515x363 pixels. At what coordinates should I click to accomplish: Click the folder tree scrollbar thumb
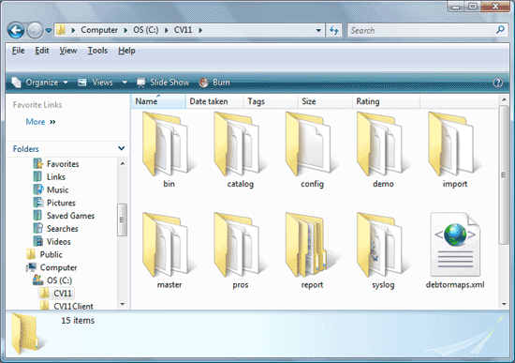click(x=122, y=219)
